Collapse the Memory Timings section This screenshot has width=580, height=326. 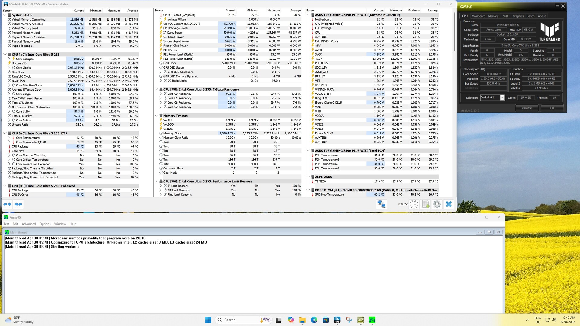click(x=156, y=116)
